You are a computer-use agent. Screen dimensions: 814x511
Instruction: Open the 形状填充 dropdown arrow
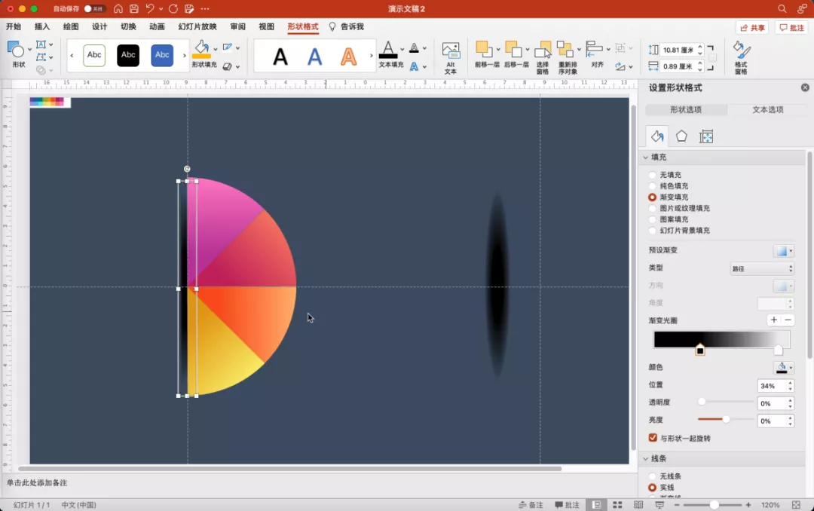point(216,49)
